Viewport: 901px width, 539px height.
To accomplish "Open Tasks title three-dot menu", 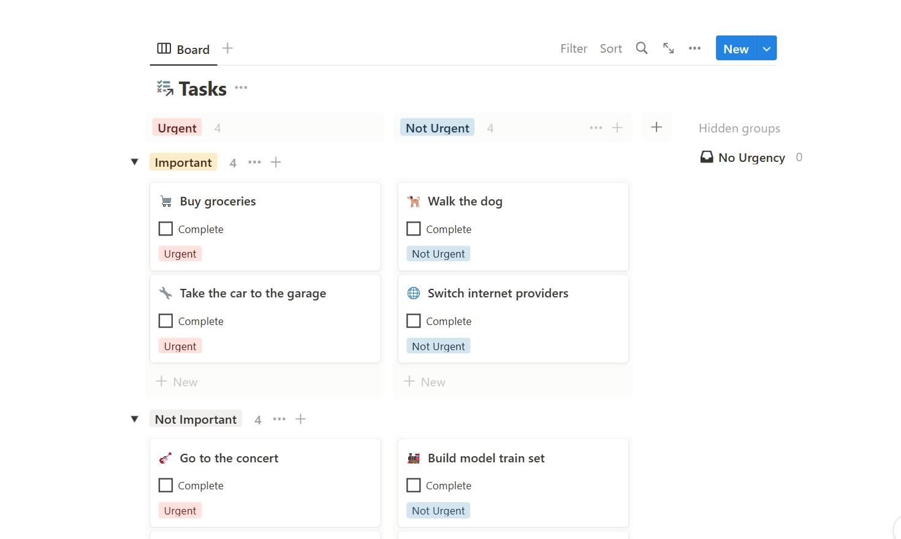I will pos(241,88).
